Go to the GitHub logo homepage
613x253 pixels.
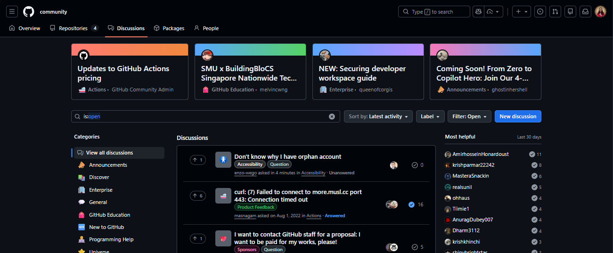click(x=29, y=12)
